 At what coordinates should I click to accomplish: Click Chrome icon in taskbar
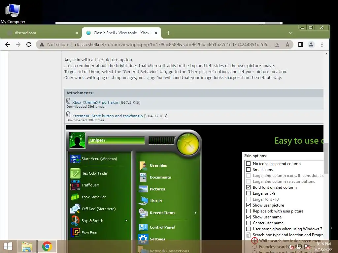(47, 246)
